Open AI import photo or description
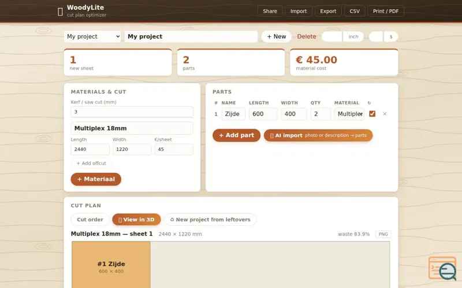The width and height of the screenshot is (462, 288). [318, 135]
